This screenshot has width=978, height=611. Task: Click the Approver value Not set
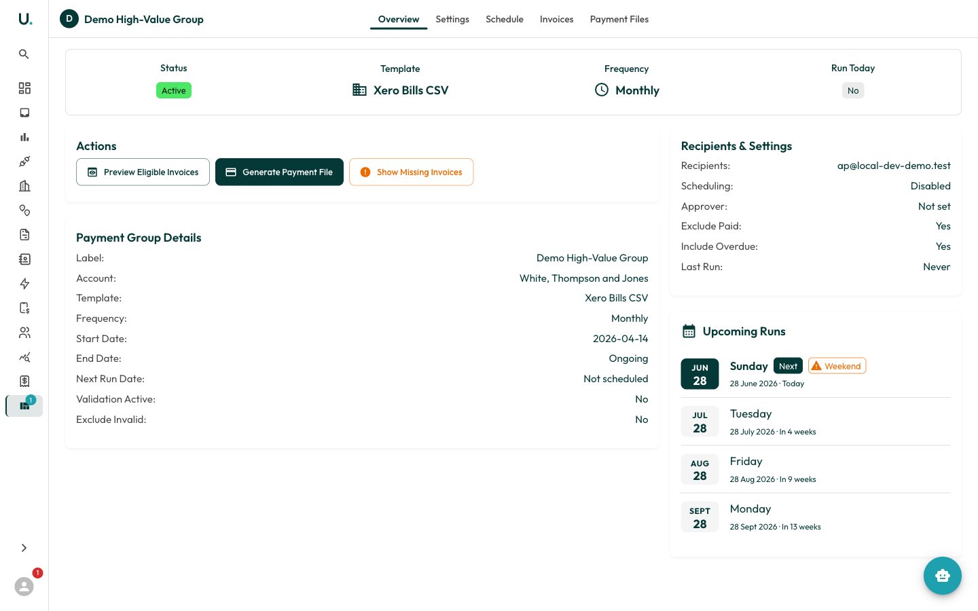pyautogui.click(x=935, y=206)
